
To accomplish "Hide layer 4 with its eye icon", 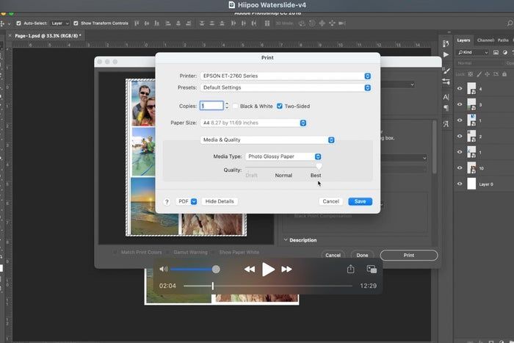I will point(460,89).
